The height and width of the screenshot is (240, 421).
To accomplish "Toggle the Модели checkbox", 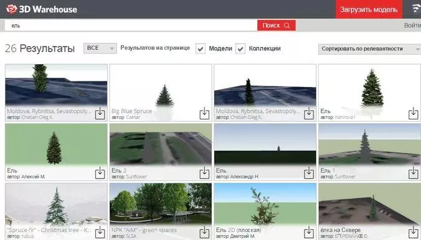I will pos(201,48).
